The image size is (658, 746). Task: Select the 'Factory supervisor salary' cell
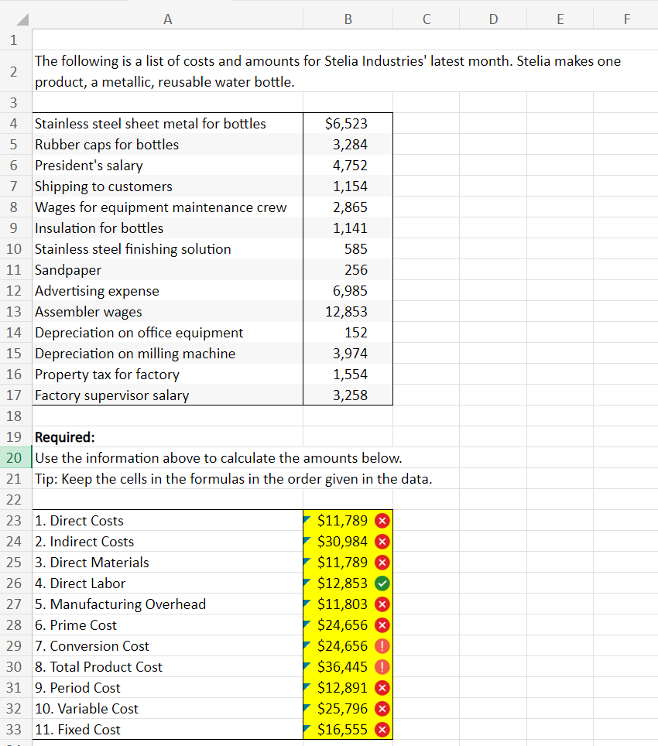click(x=167, y=395)
